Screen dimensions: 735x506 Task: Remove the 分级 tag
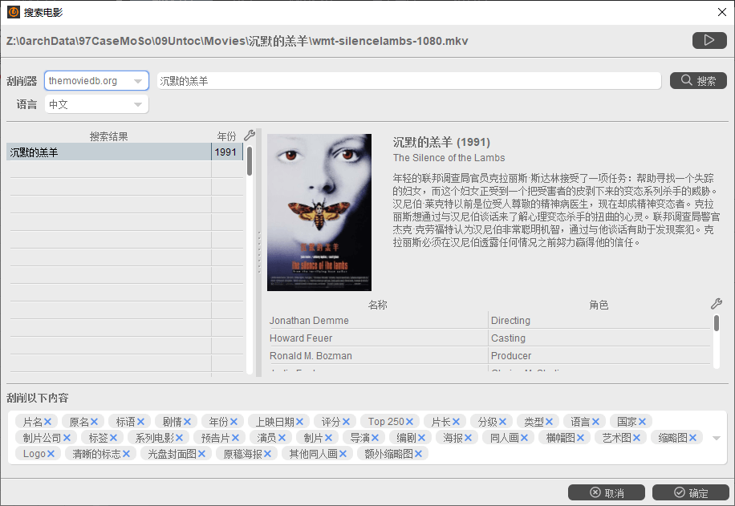tap(502, 422)
